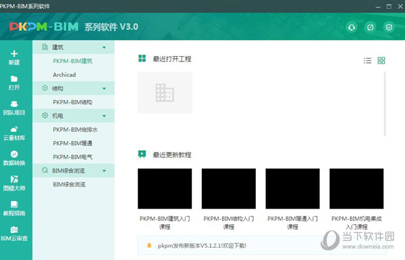This screenshot has height=260, width=405.
Task: Click the 新建 plus icon
Action: pos(14,53)
